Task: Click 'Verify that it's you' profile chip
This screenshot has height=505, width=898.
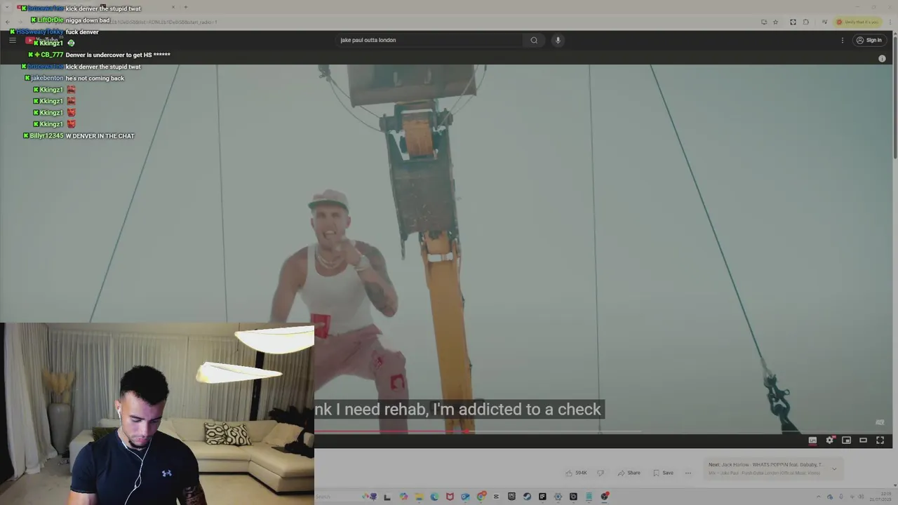Action: [x=857, y=22]
